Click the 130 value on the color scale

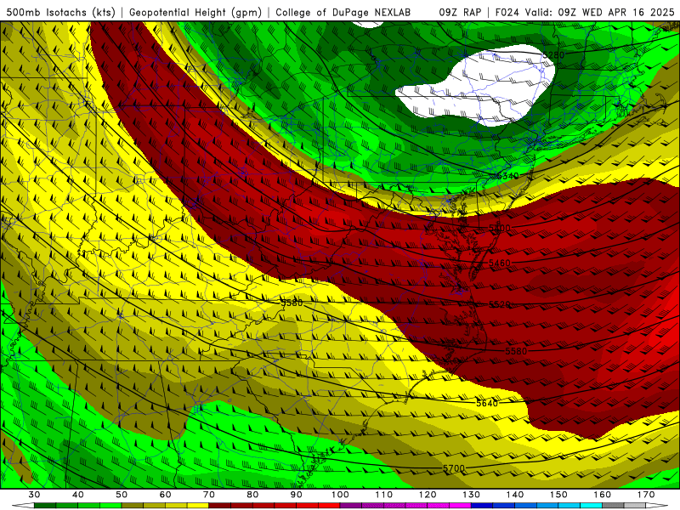[x=472, y=495]
